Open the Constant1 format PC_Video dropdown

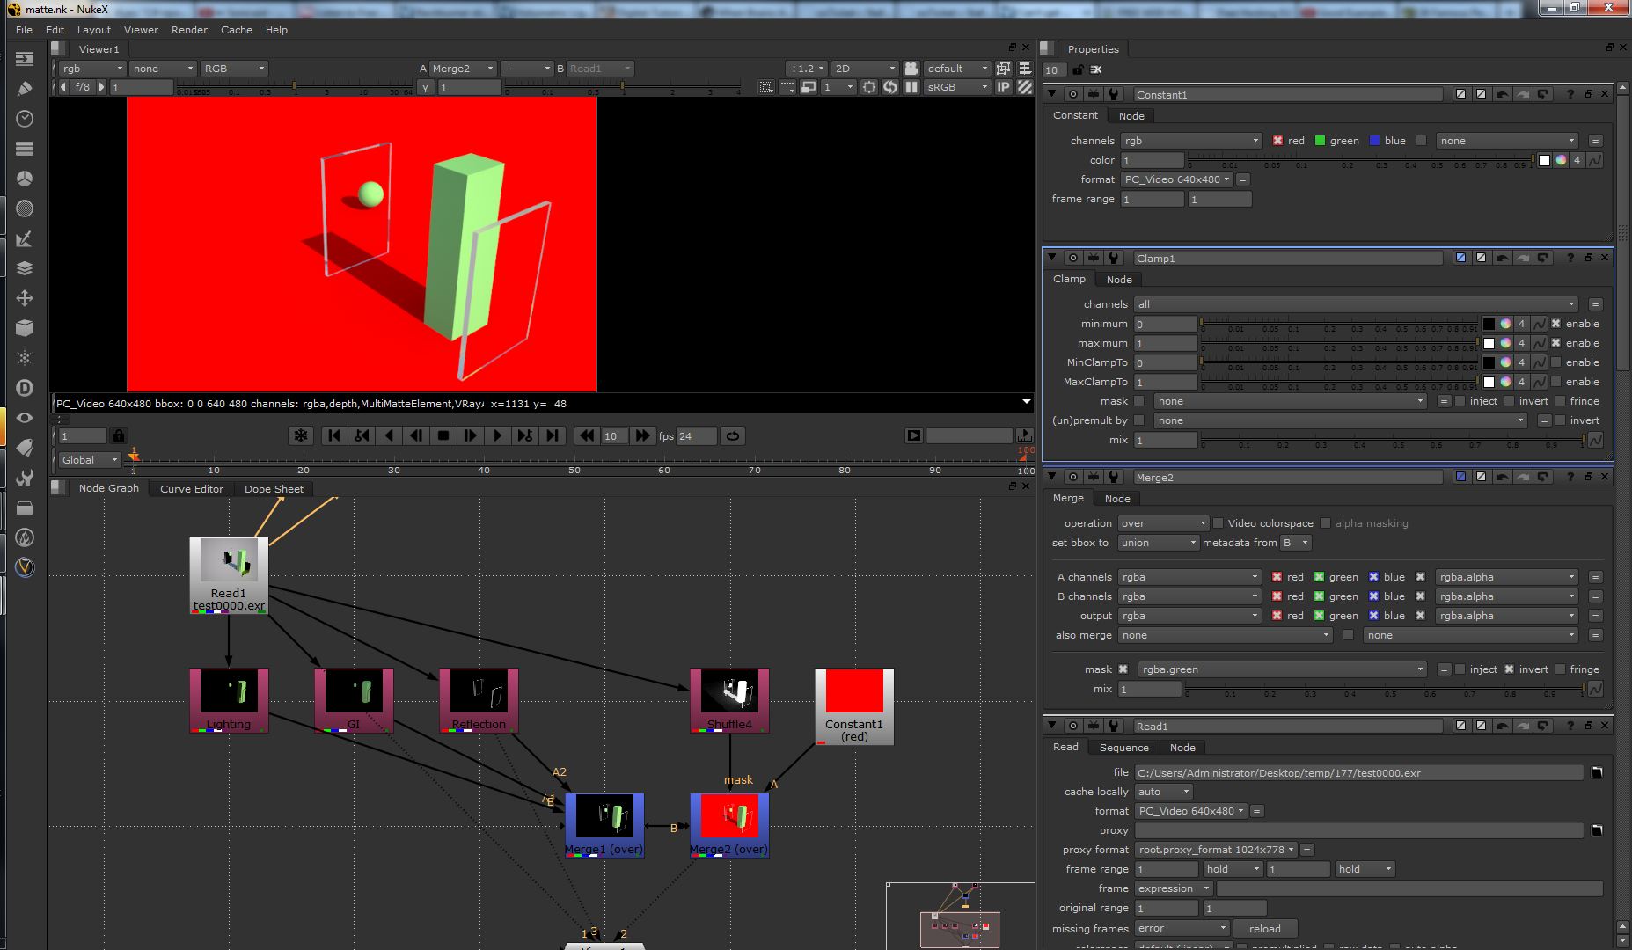coord(1177,179)
